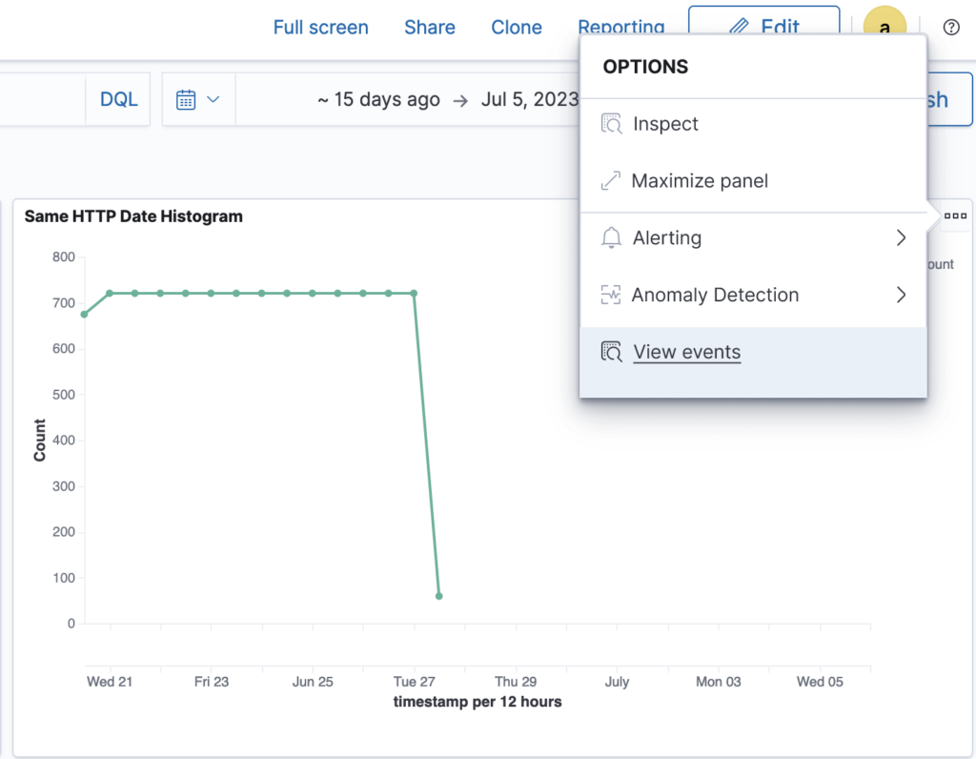Click the Anomaly Detection pulse icon
The height and width of the screenshot is (759, 976).
point(611,295)
